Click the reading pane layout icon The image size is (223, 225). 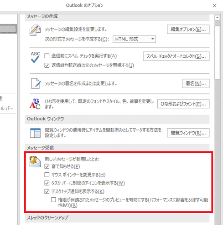tap(35, 133)
